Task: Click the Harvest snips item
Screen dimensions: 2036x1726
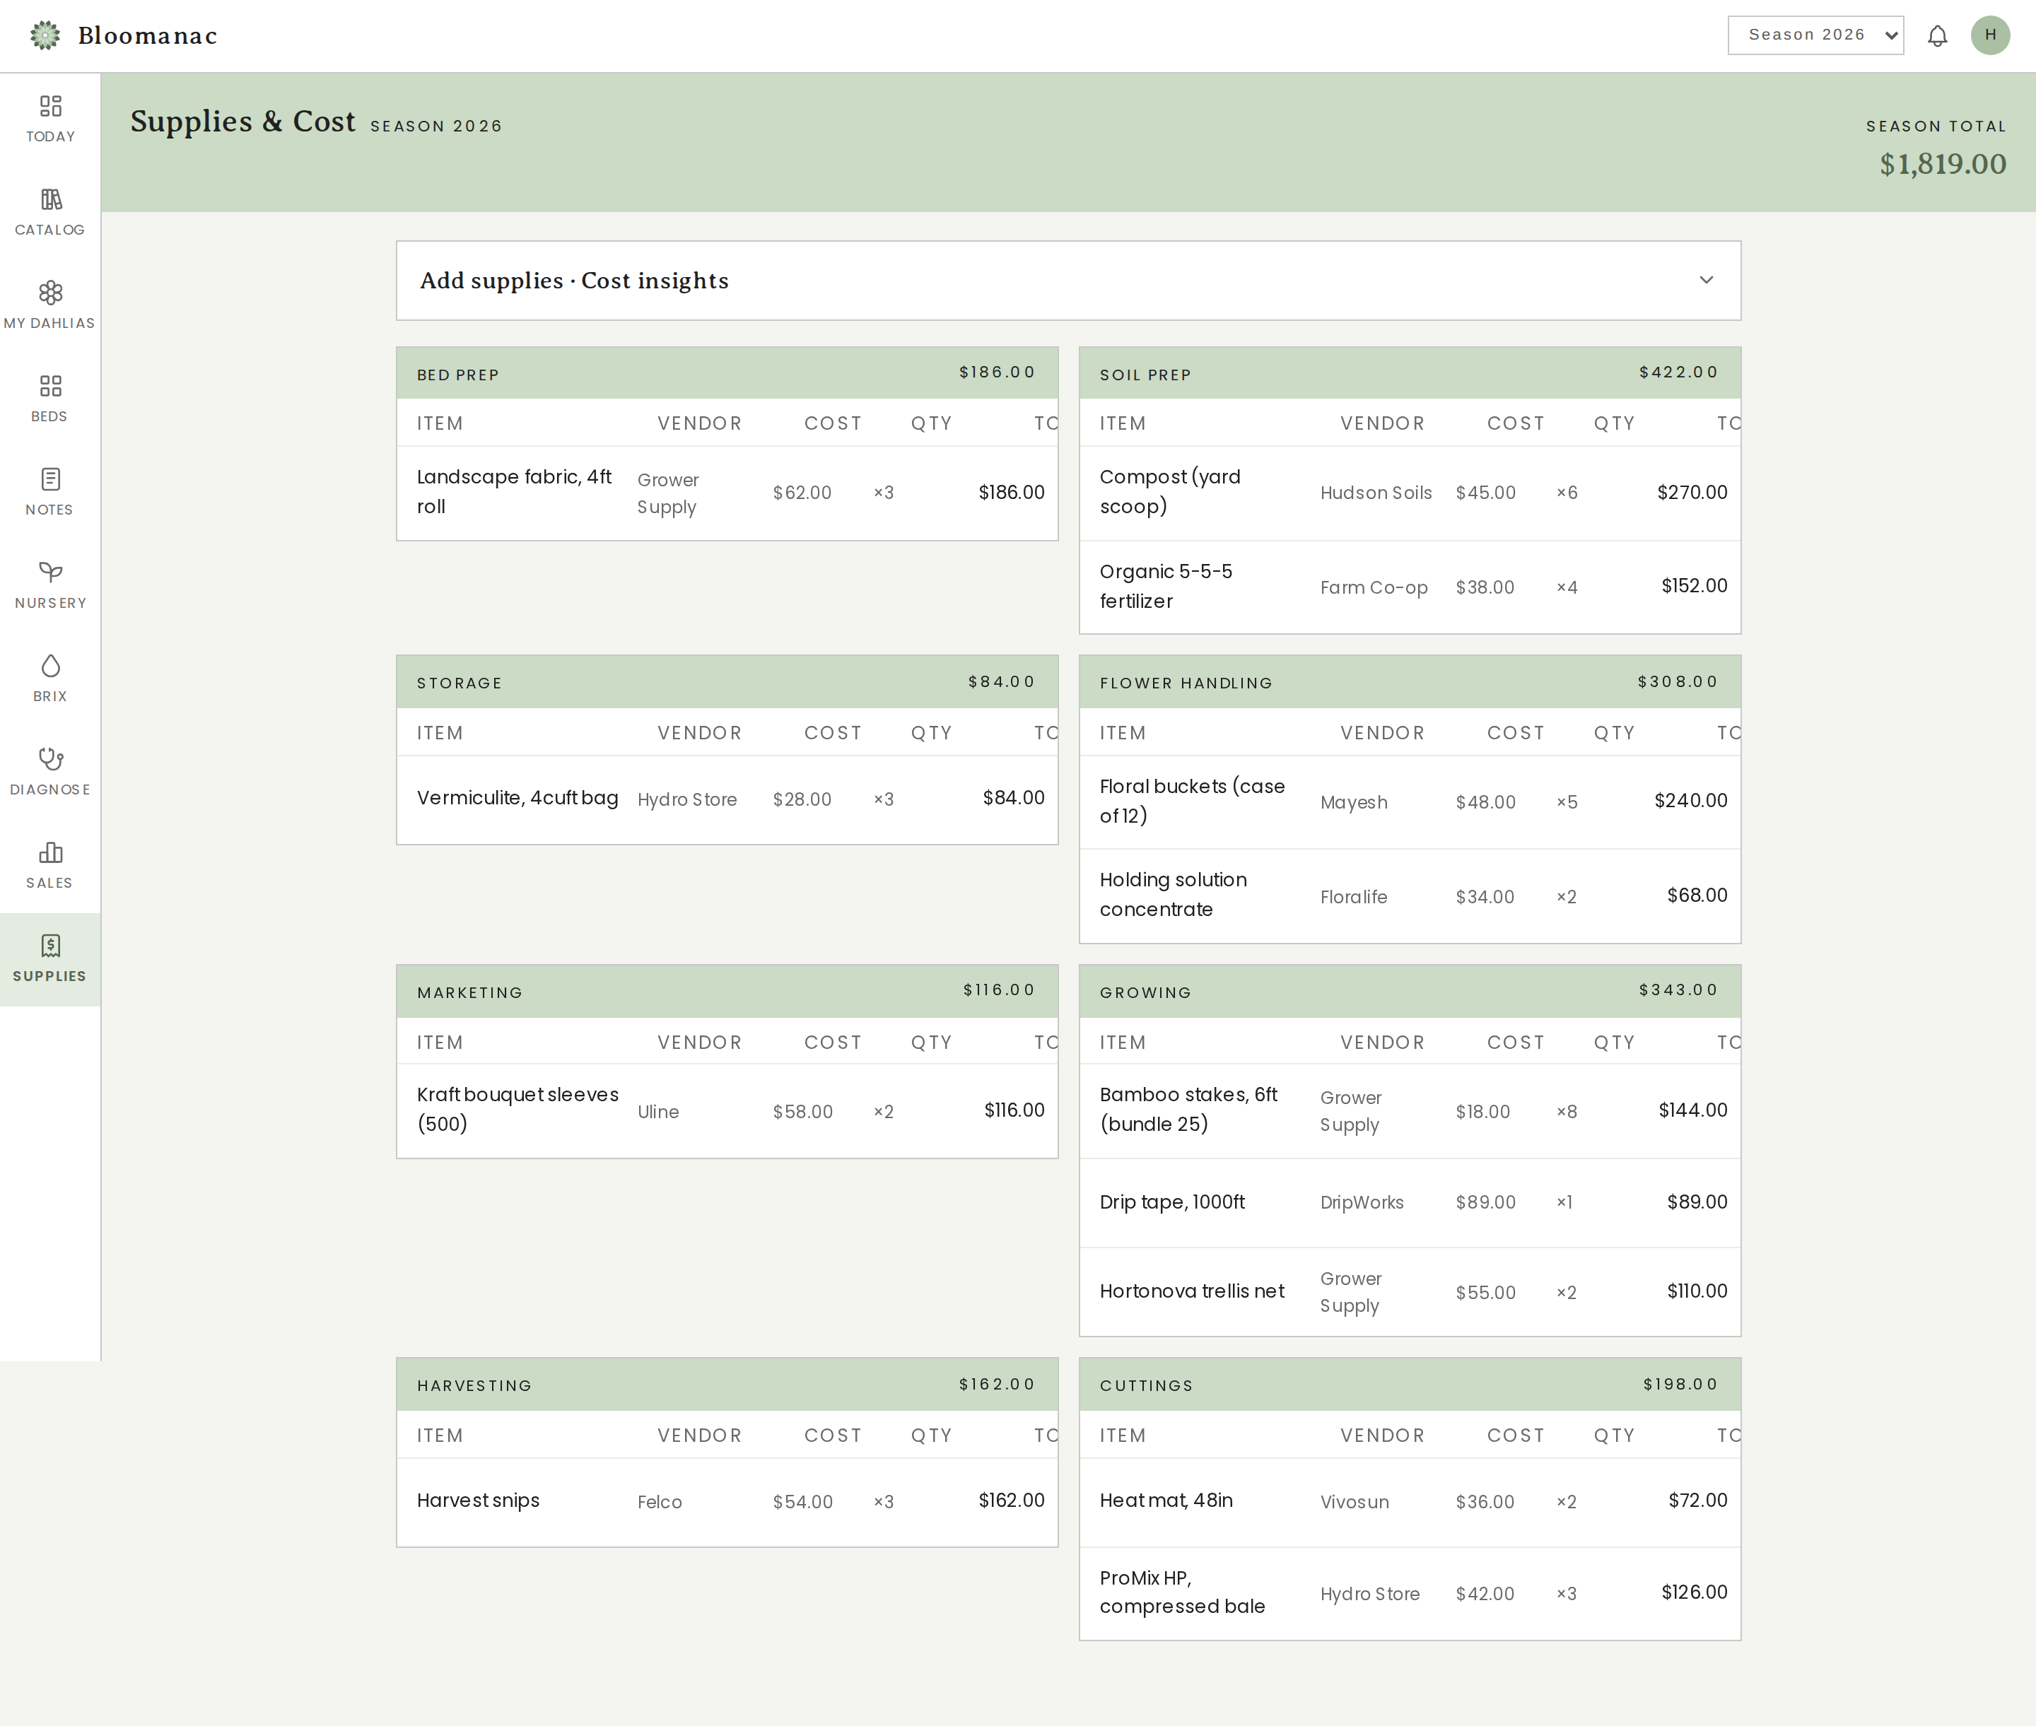Action: tap(479, 1500)
